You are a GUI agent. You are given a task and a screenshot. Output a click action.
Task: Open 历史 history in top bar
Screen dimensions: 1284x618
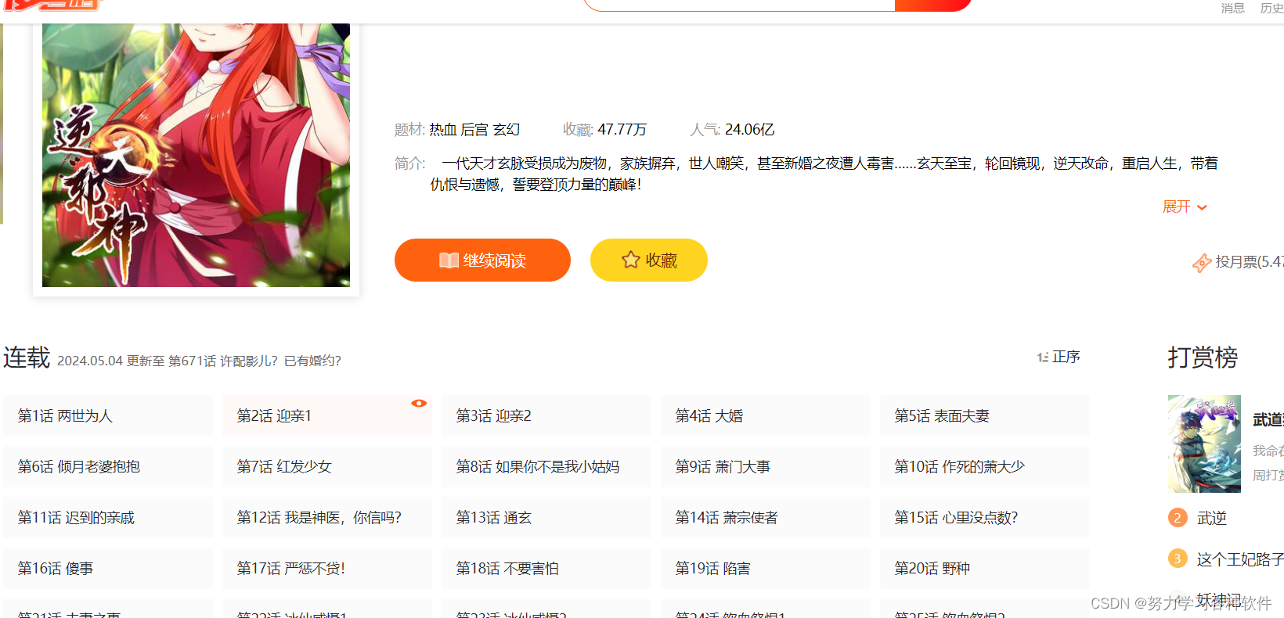(1271, 8)
